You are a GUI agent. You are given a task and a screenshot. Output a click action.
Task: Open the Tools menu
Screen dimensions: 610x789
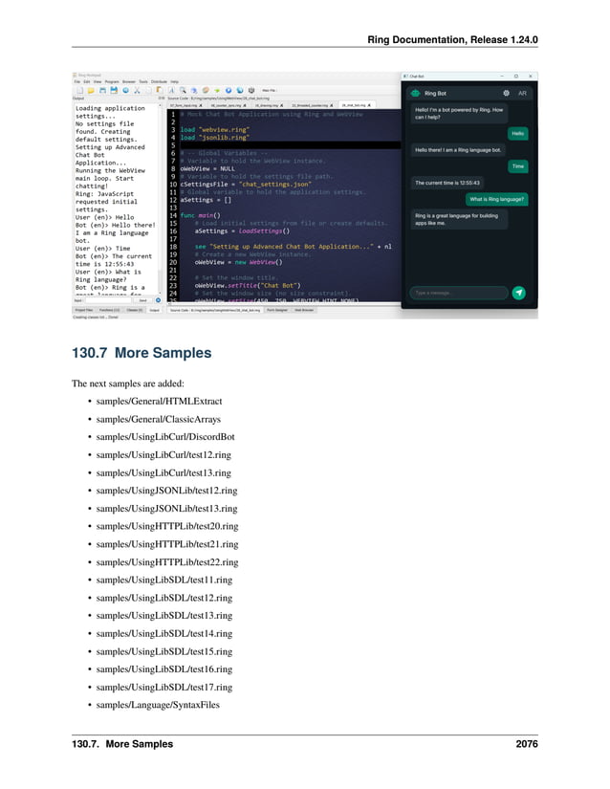tap(143, 82)
